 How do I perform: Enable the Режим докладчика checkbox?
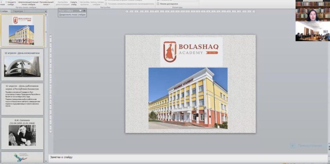(158, 4)
